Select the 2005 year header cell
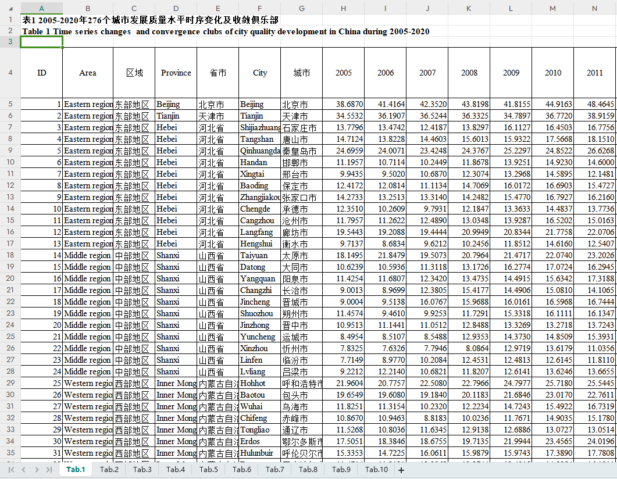Viewport: 617px width, 479px height. pos(343,73)
